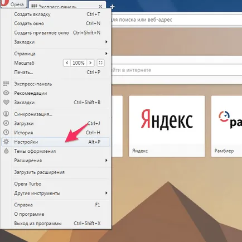
Task: Choose Создать приватное окно entry
Action: coord(56,33)
